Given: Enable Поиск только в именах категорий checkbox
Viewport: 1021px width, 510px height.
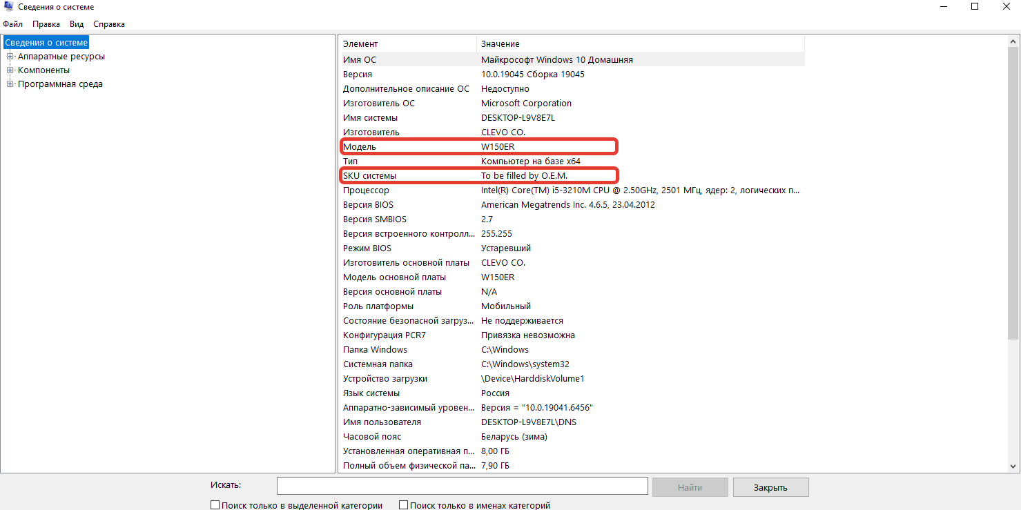Looking at the screenshot, I should pos(404,505).
